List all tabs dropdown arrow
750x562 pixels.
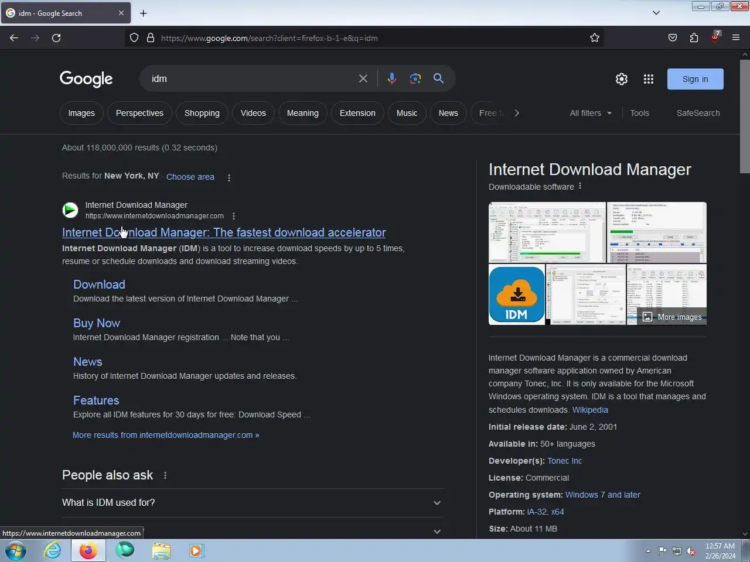656,13
